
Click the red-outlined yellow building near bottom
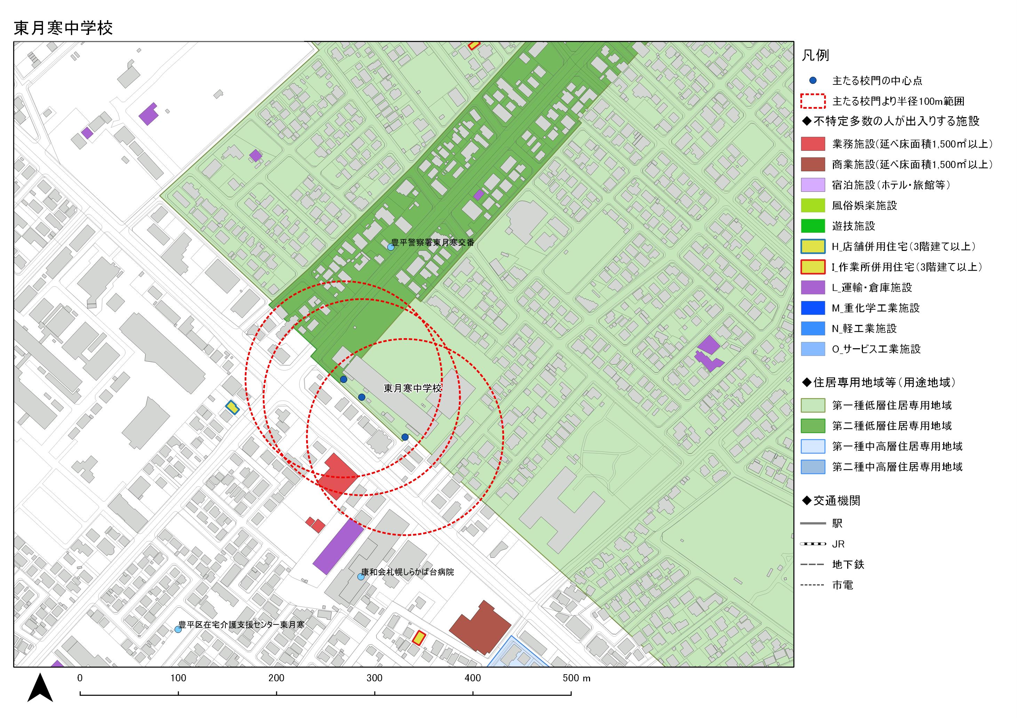tap(419, 637)
